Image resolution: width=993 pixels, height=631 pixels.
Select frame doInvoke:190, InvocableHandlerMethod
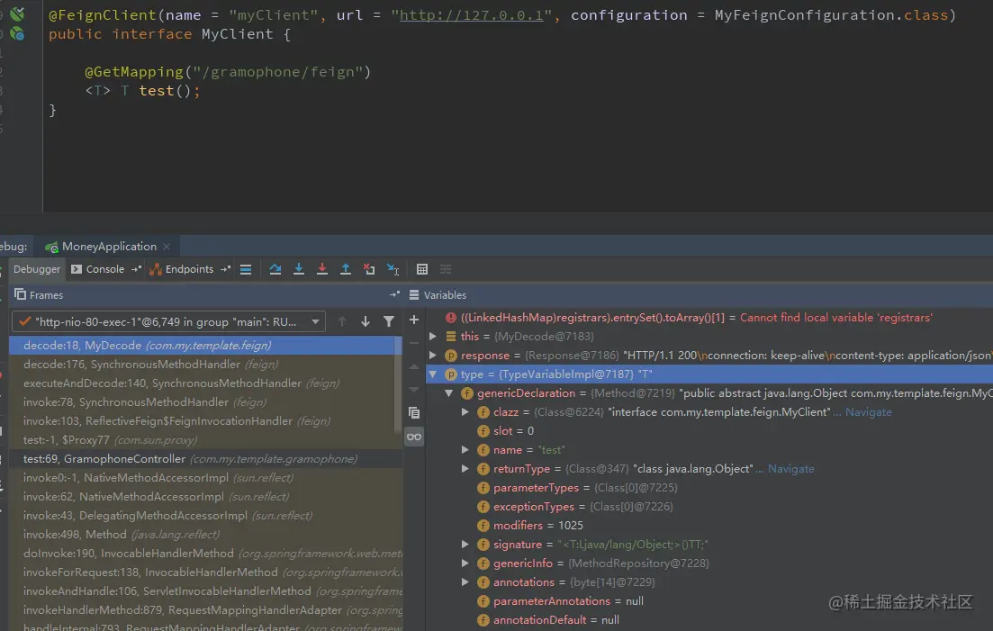(x=206, y=554)
